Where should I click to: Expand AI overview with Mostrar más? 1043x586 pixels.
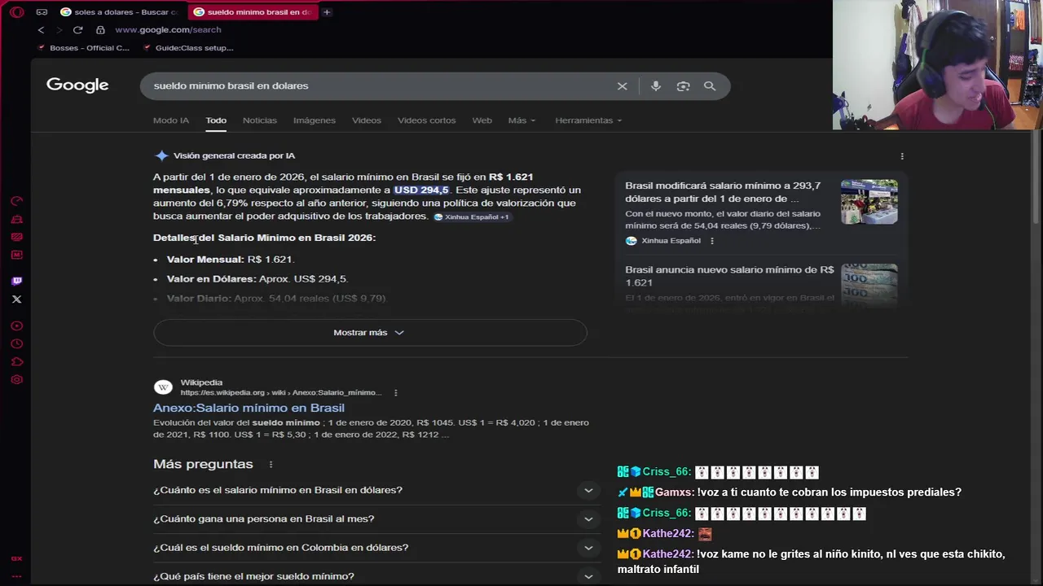coord(370,332)
